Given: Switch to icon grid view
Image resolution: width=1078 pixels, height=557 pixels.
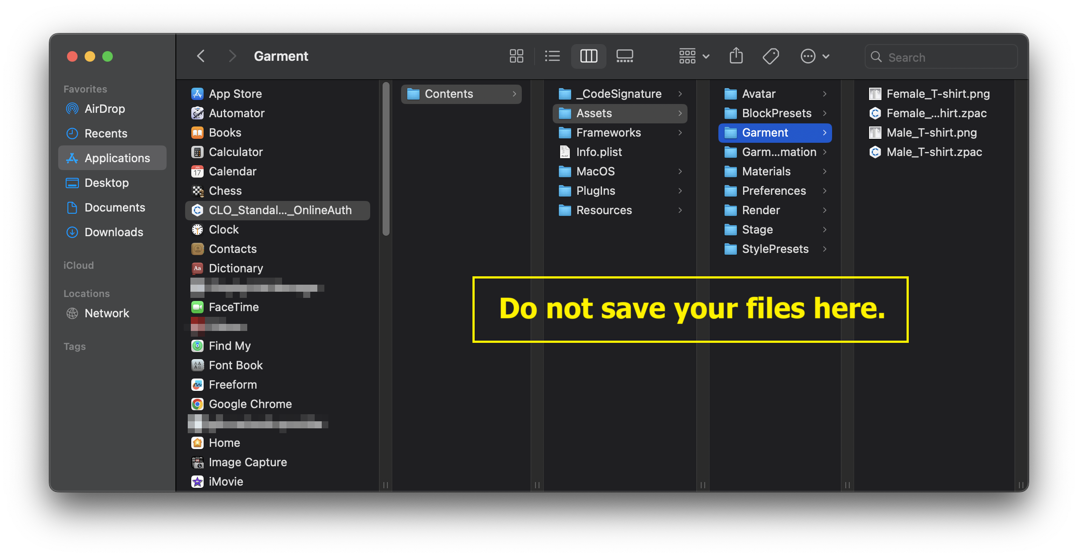Looking at the screenshot, I should point(516,56).
